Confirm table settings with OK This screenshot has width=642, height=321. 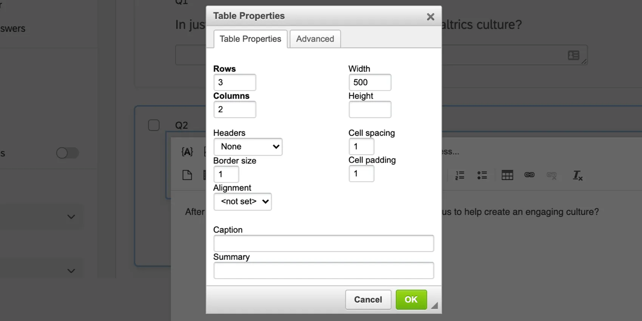coord(411,299)
